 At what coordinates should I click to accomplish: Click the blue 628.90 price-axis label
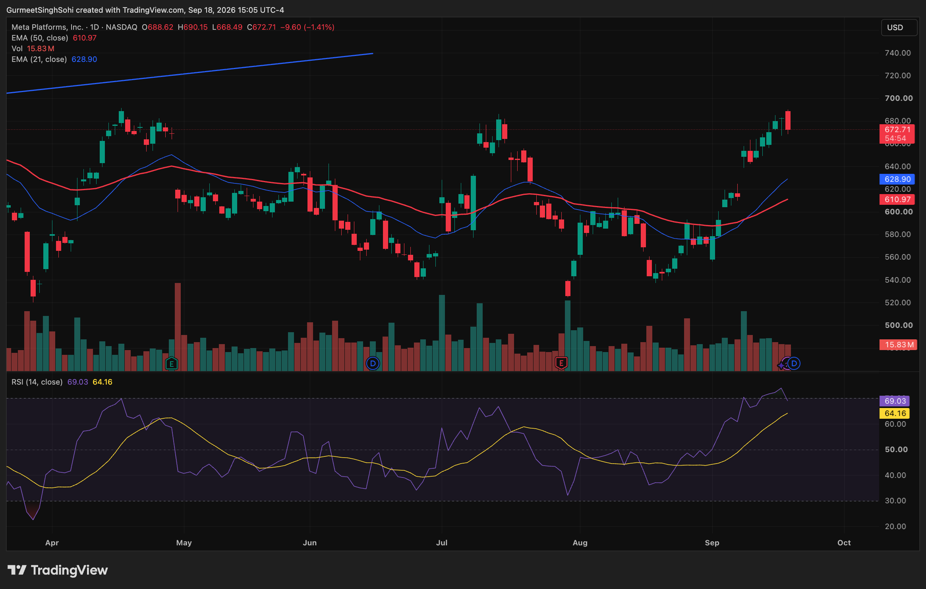[x=897, y=179]
